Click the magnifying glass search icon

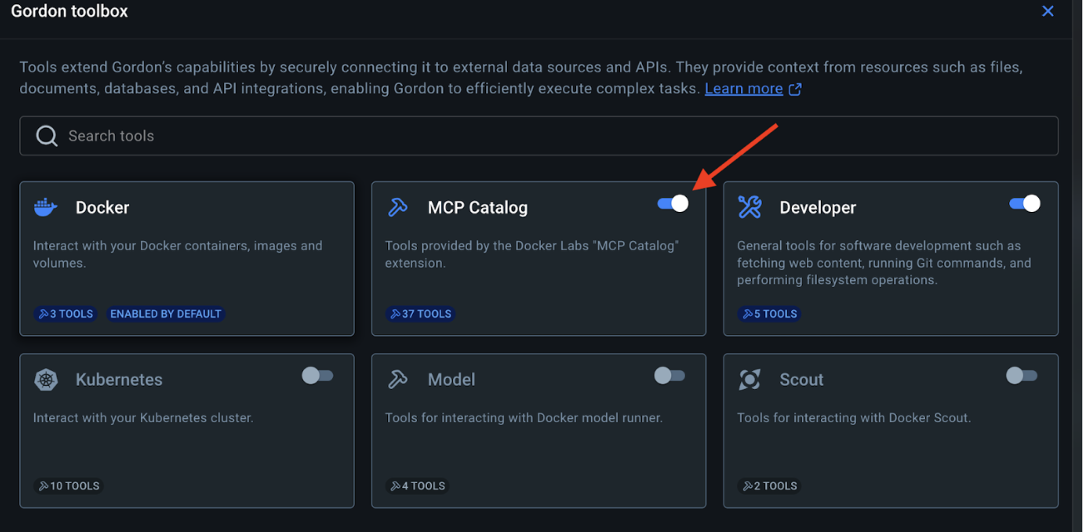click(x=47, y=136)
